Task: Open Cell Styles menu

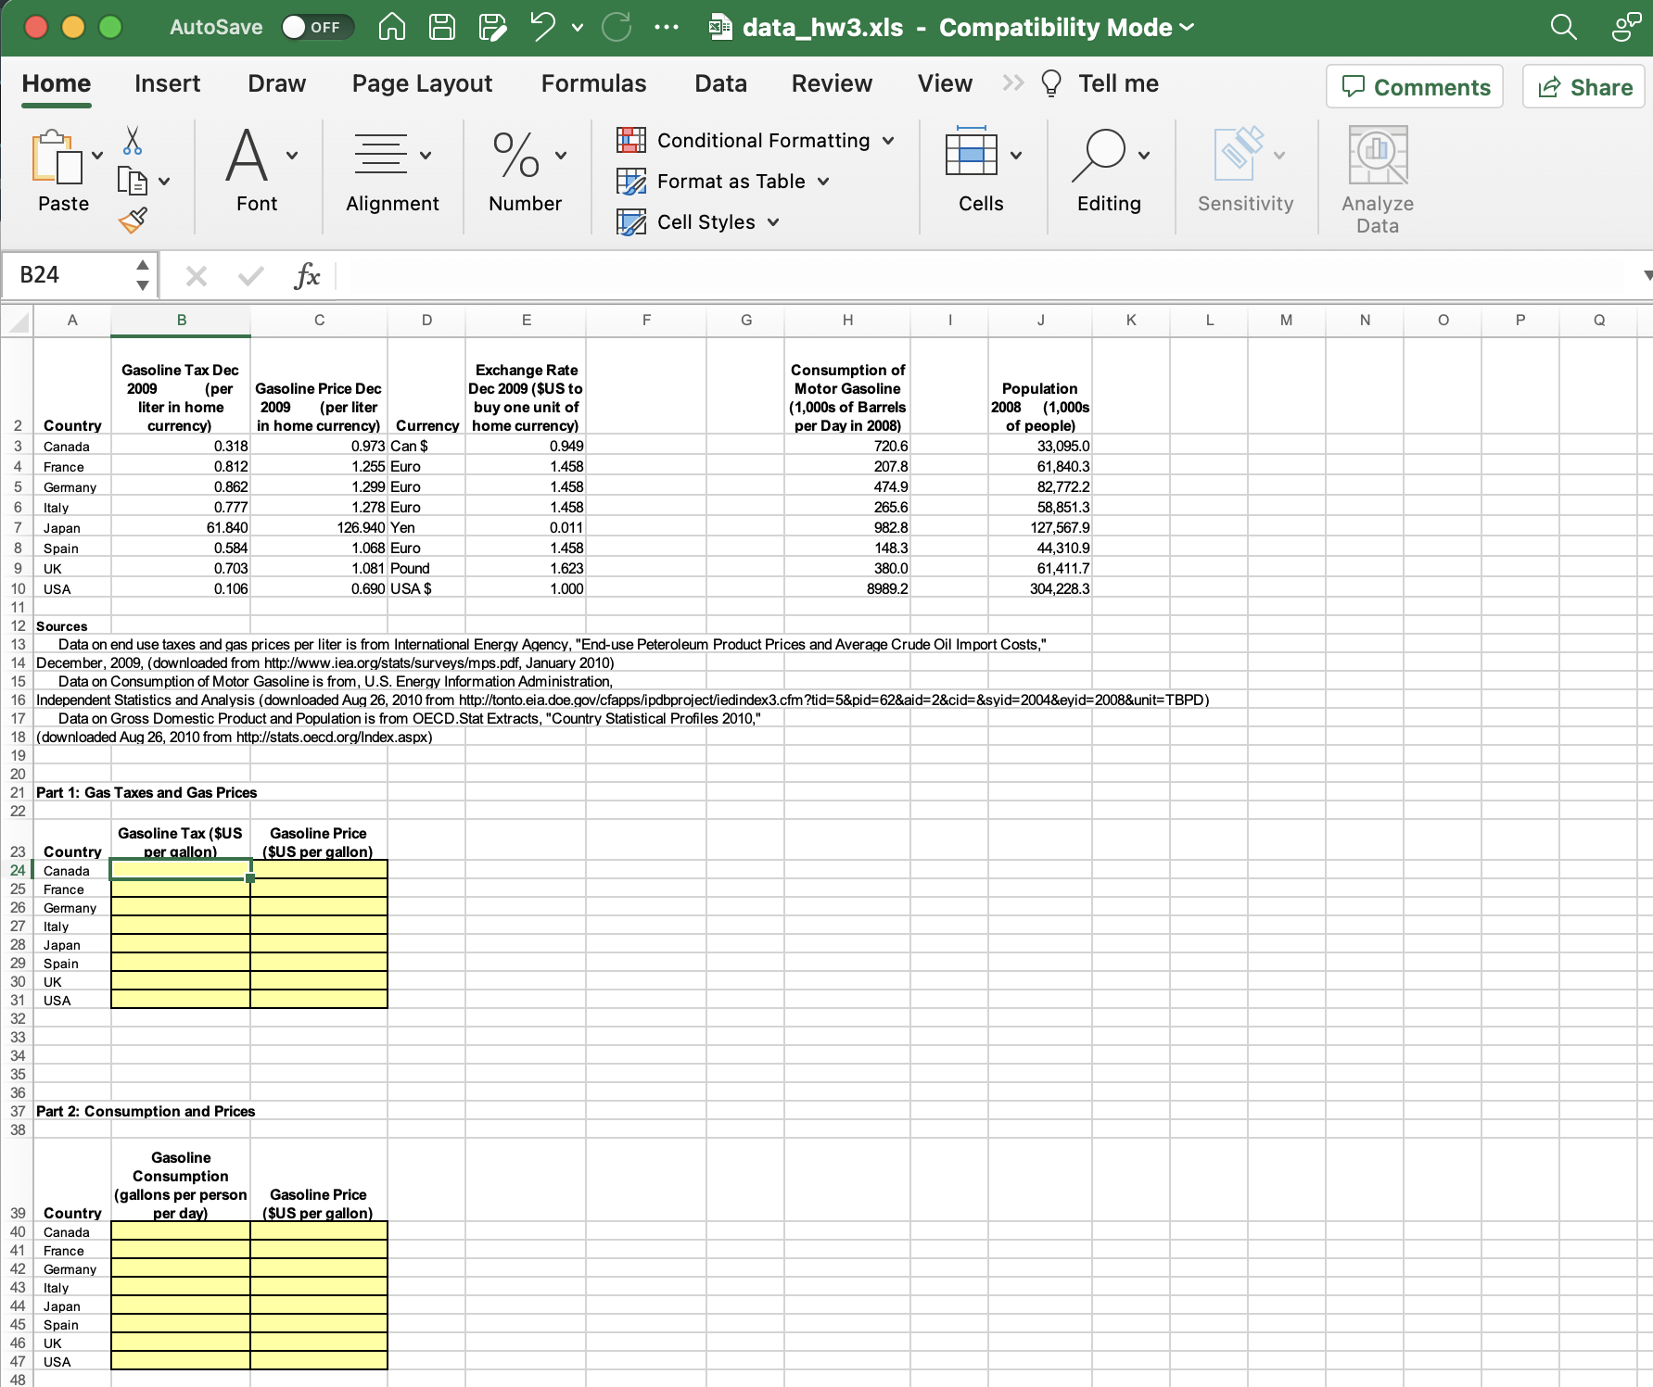Action: coord(699,222)
